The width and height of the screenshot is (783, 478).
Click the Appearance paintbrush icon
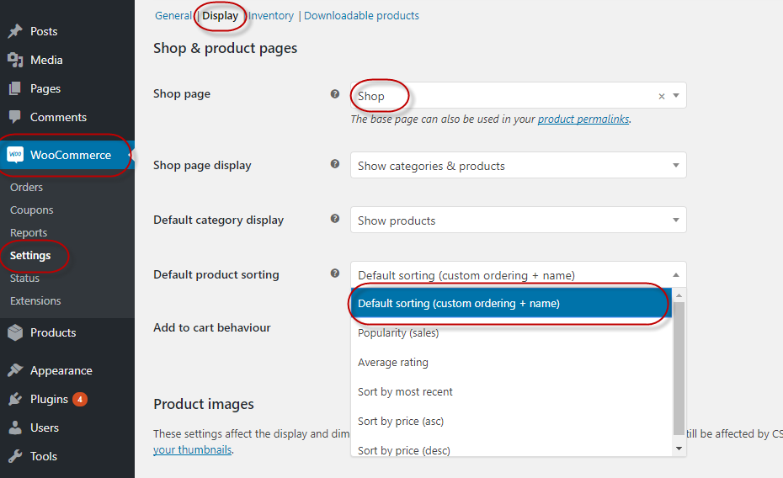pos(15,370)
